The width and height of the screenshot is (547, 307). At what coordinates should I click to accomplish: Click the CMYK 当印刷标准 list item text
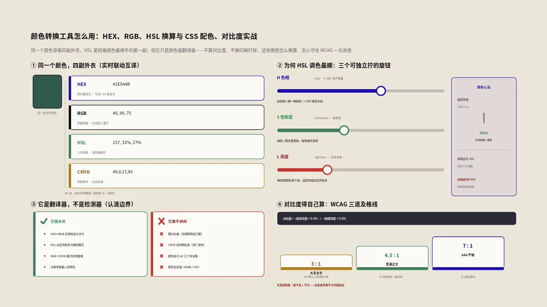[187, 245]
